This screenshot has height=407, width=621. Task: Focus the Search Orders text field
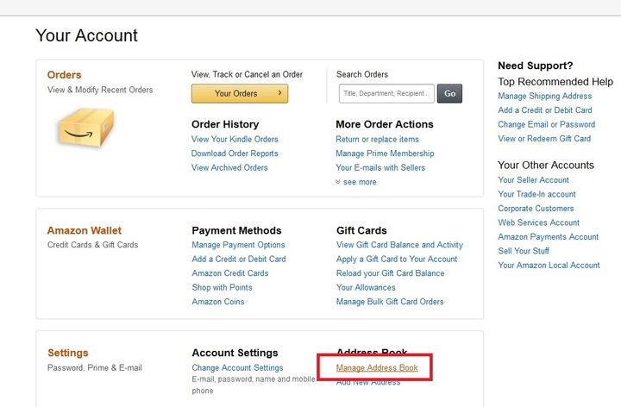pyautogui.click(x=386, y=93)
